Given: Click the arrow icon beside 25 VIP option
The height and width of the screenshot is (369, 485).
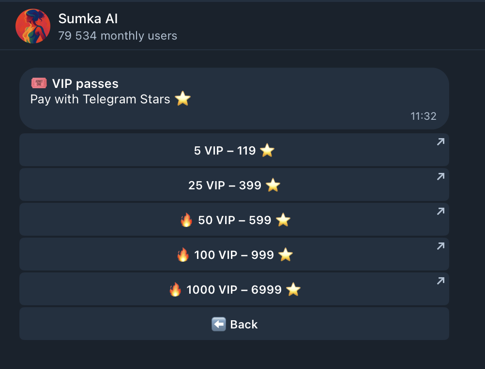Looking at the screenshot, I should pyautogui.click(x=440, y=176).
